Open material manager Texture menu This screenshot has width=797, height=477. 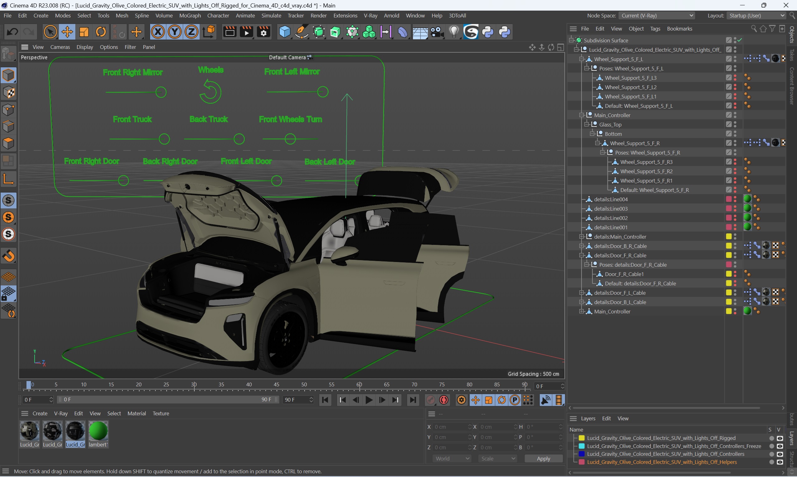[x=161, y=413]
